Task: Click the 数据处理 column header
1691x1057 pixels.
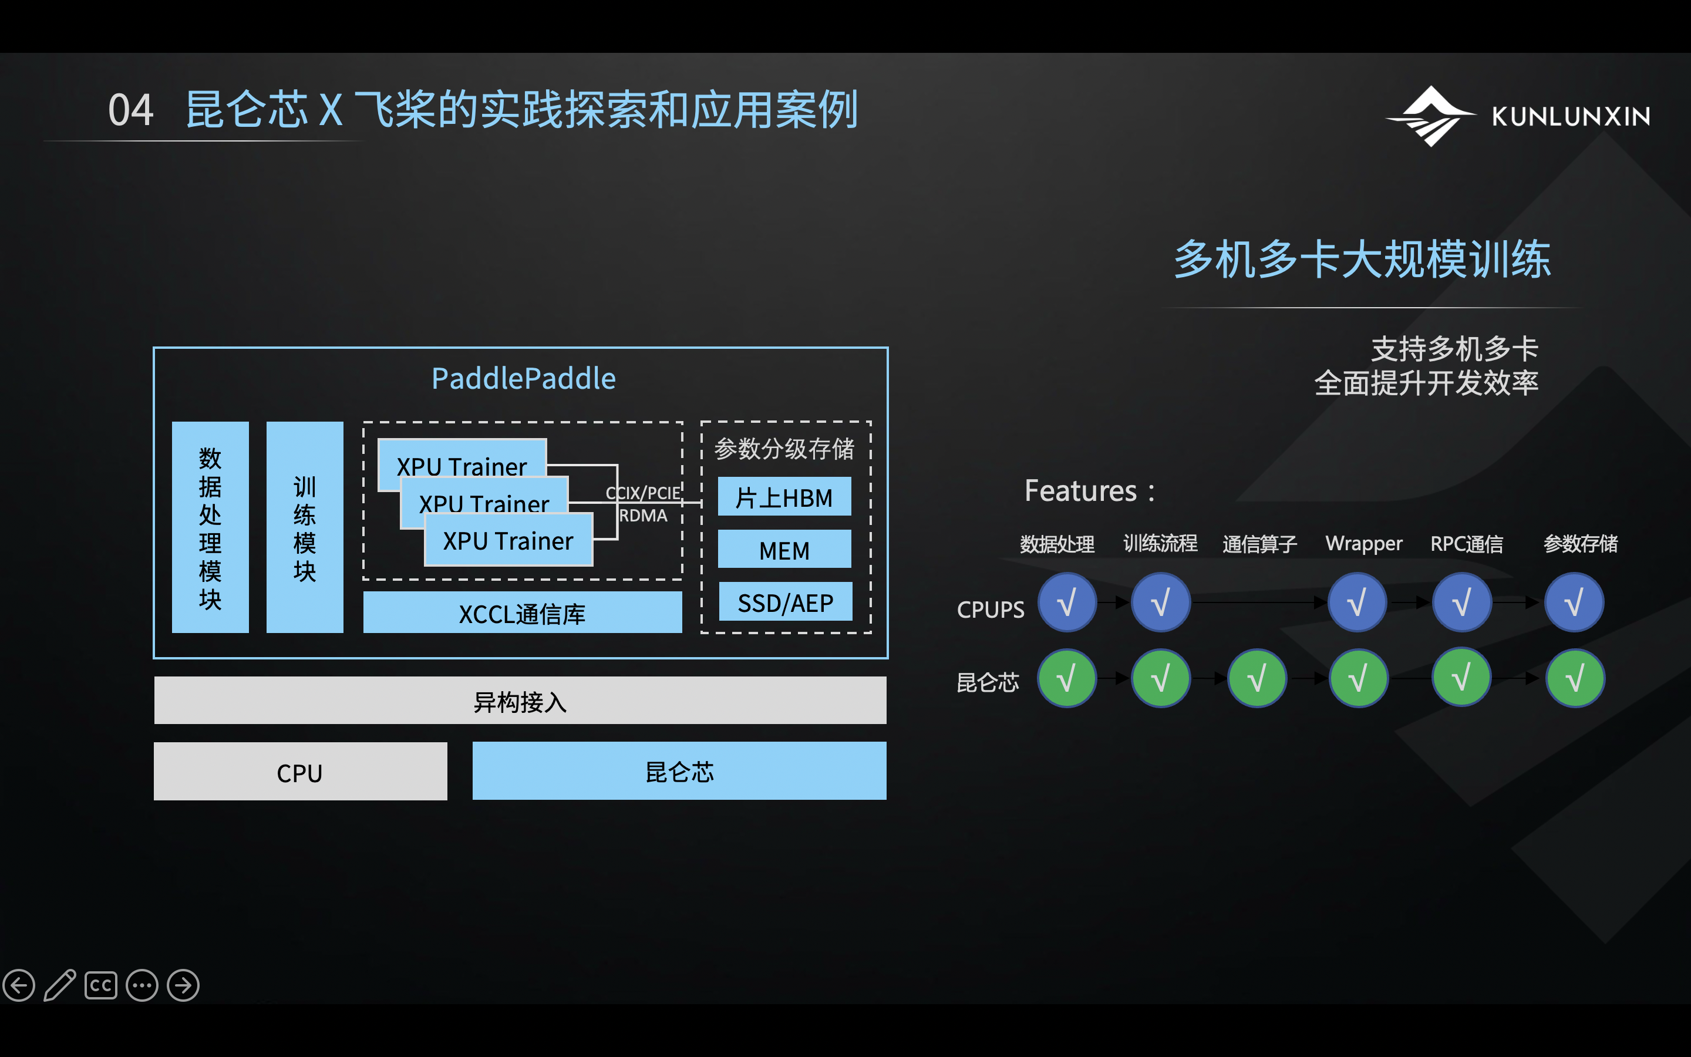Action: [1057, 544]
